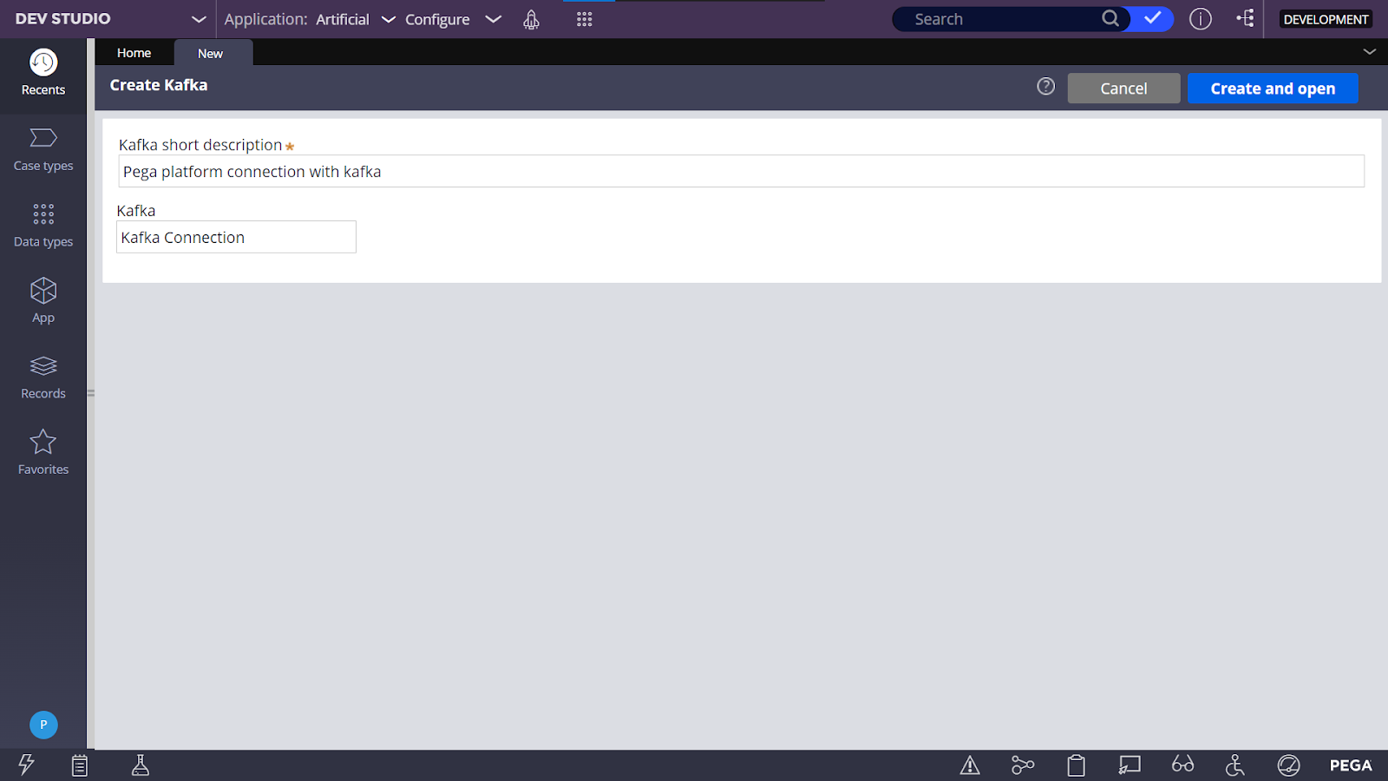The height and width of the screenshot is (781, 1388).
Task: Open the live UI chat-box icon
Action: click(x=1129, y=765)
